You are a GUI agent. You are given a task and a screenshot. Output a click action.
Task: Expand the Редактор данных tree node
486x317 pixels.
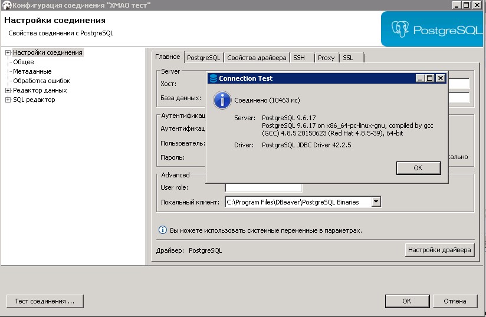point(8,90)
